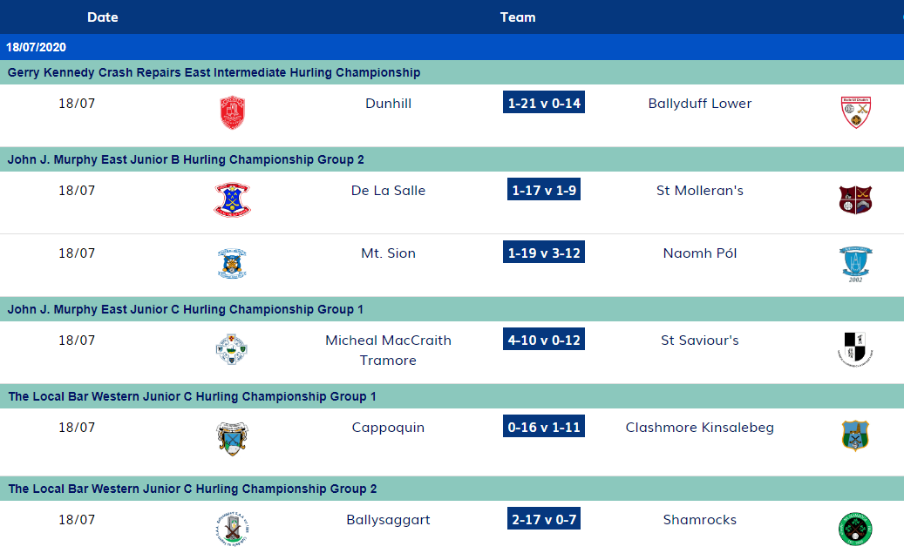The height and width of the screenshot is (560, 904).
Task: Open the 1-21 v 0-14 score
Action: pos(544,104)
